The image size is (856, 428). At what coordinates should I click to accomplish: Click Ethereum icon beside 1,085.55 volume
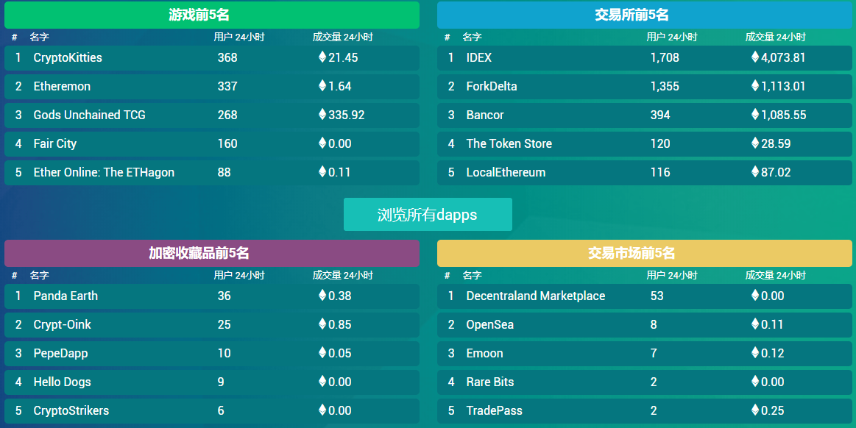click(x=755, y=114)
